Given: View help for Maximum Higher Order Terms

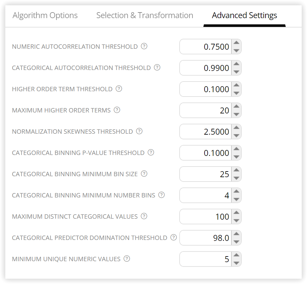Looking at the screenshot, I should [117, 110].
